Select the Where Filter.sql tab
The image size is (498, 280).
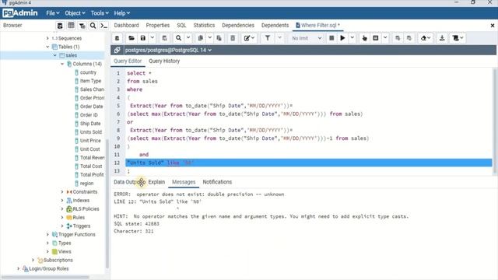[318, 25]
